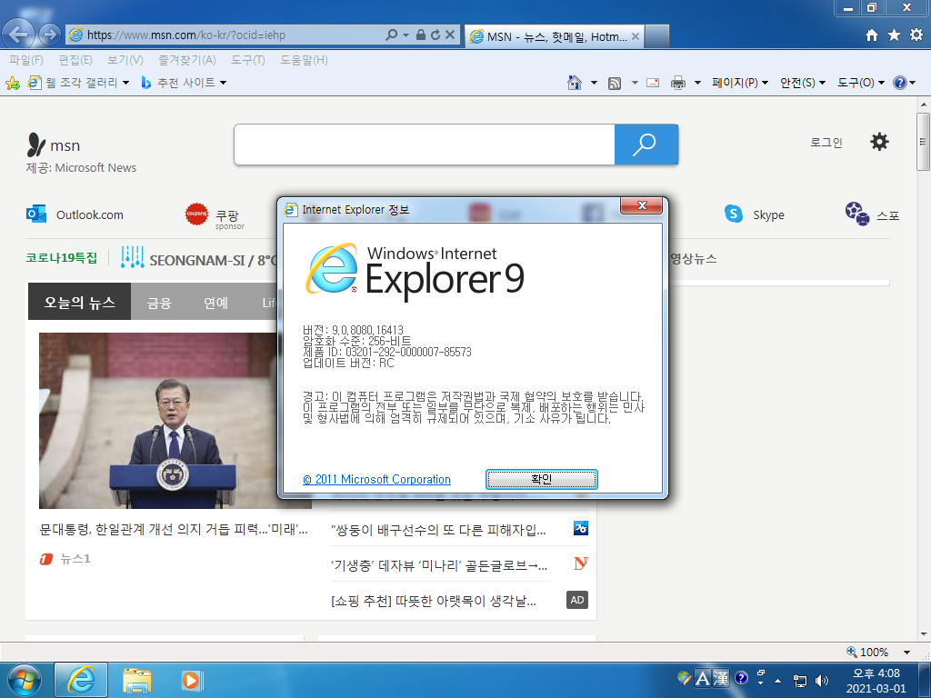Open 영상뉴스 link
931x698 pixels.
694,259
